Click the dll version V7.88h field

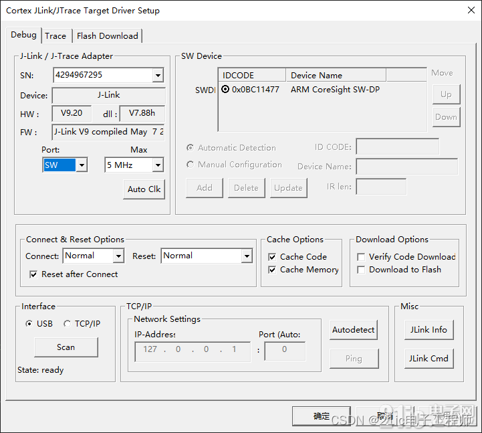coord(142,113)
